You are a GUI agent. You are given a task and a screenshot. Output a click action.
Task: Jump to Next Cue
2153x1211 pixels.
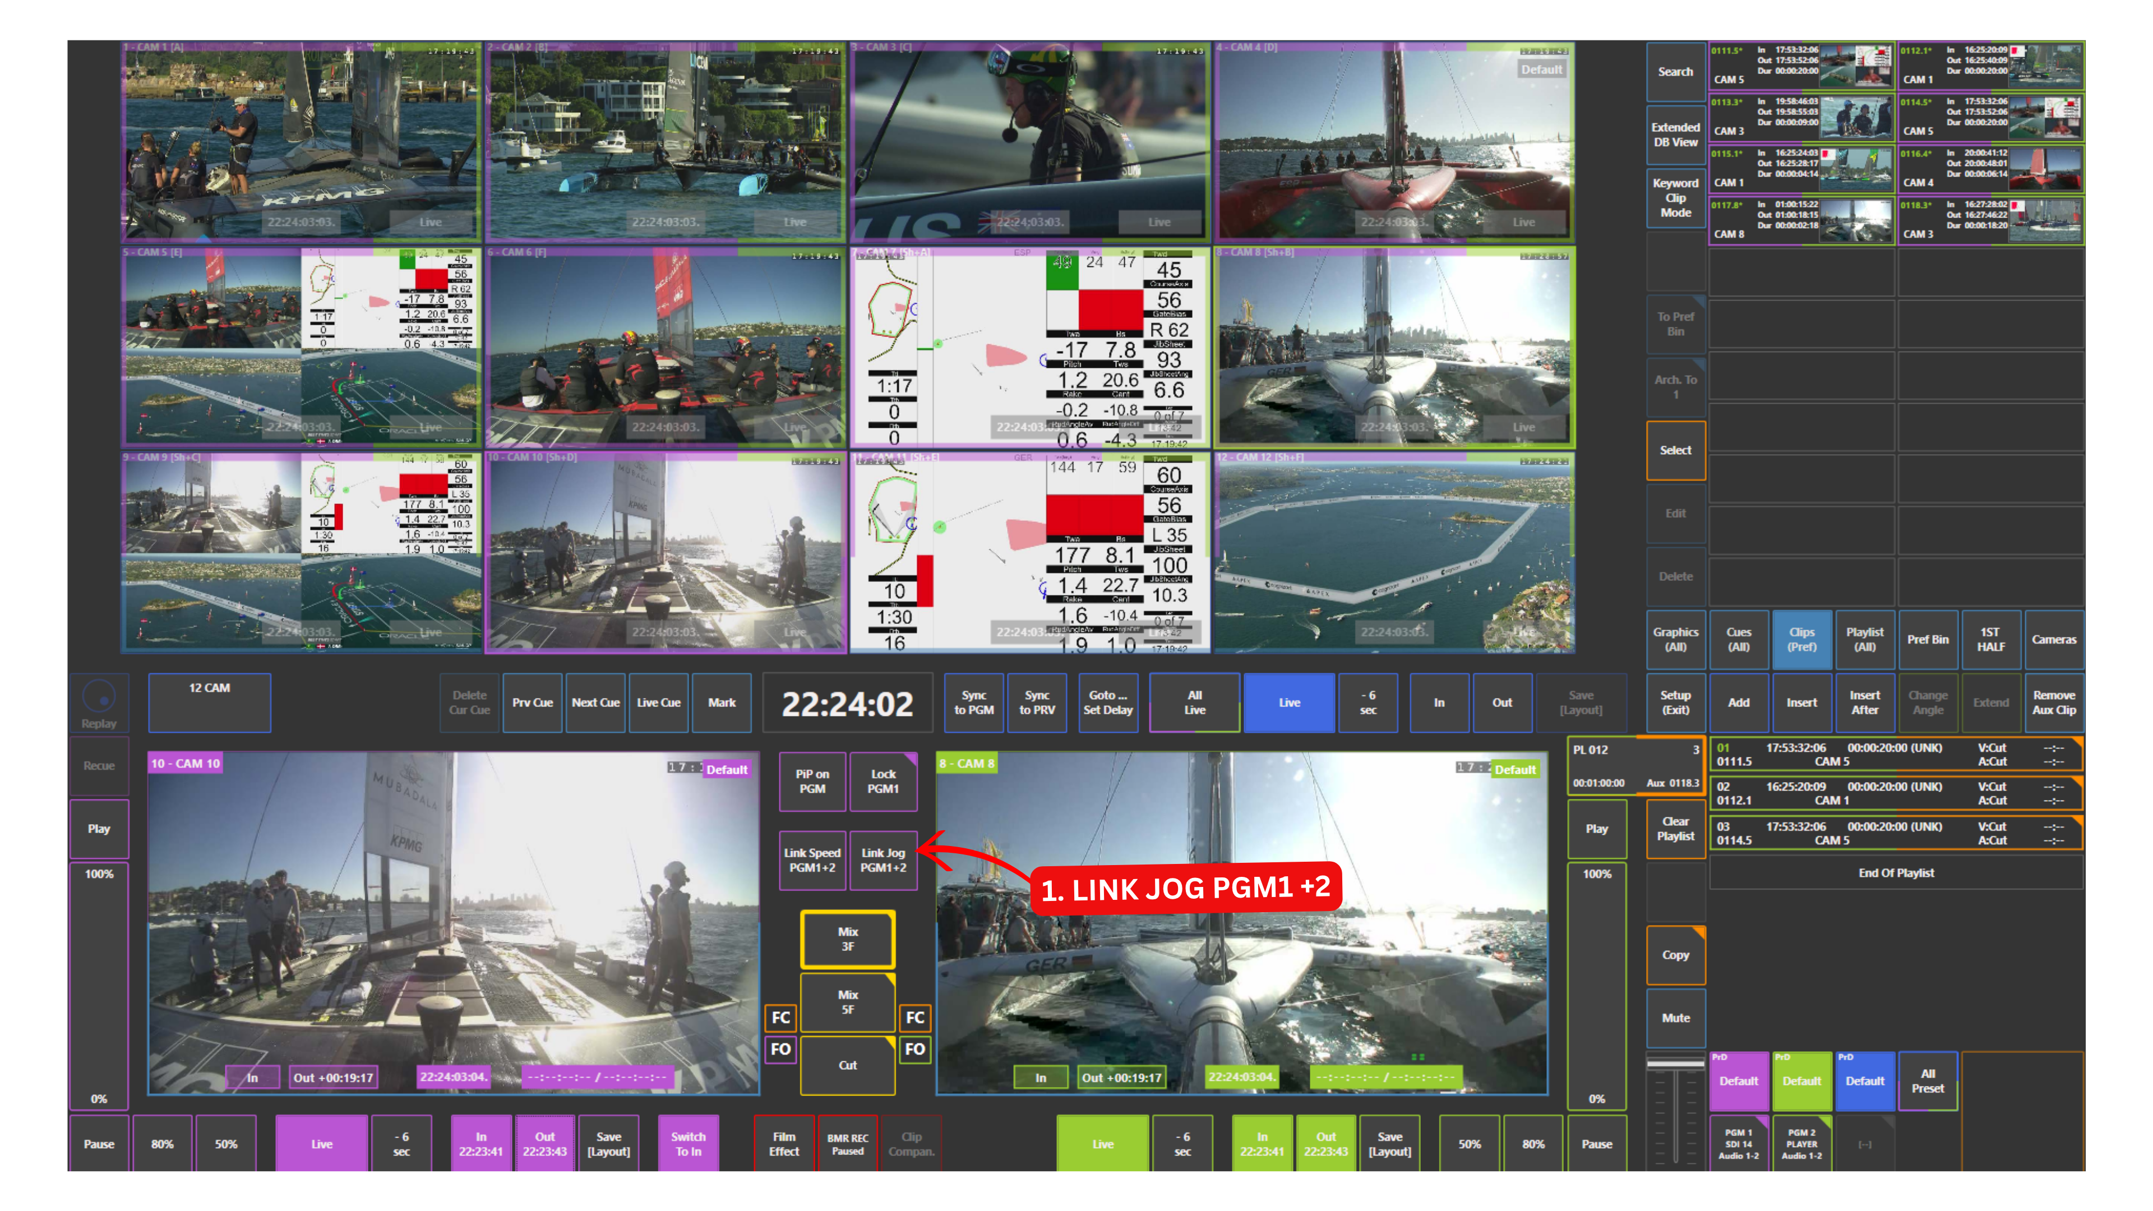(x=595, y=702)
